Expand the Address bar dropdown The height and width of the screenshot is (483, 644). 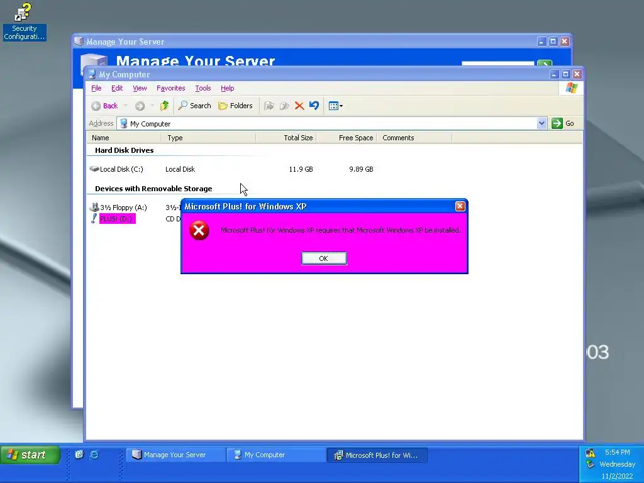click(x=541, y=123)
